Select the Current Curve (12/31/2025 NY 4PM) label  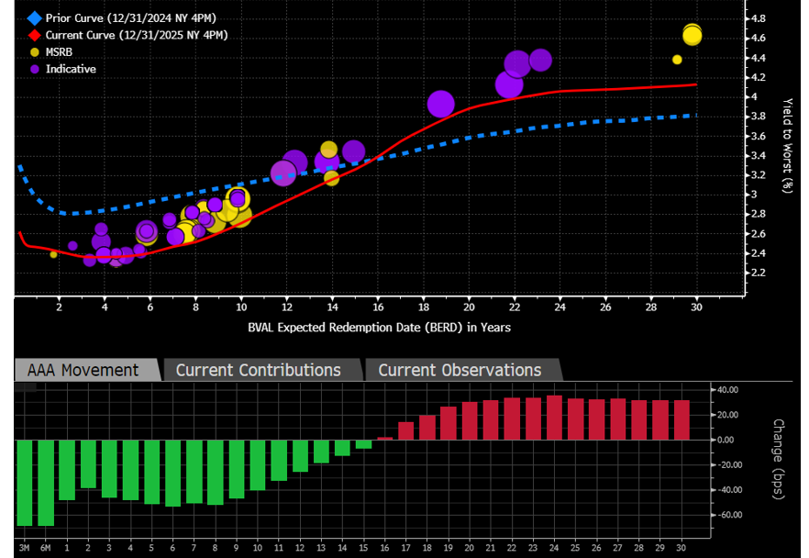137,35
